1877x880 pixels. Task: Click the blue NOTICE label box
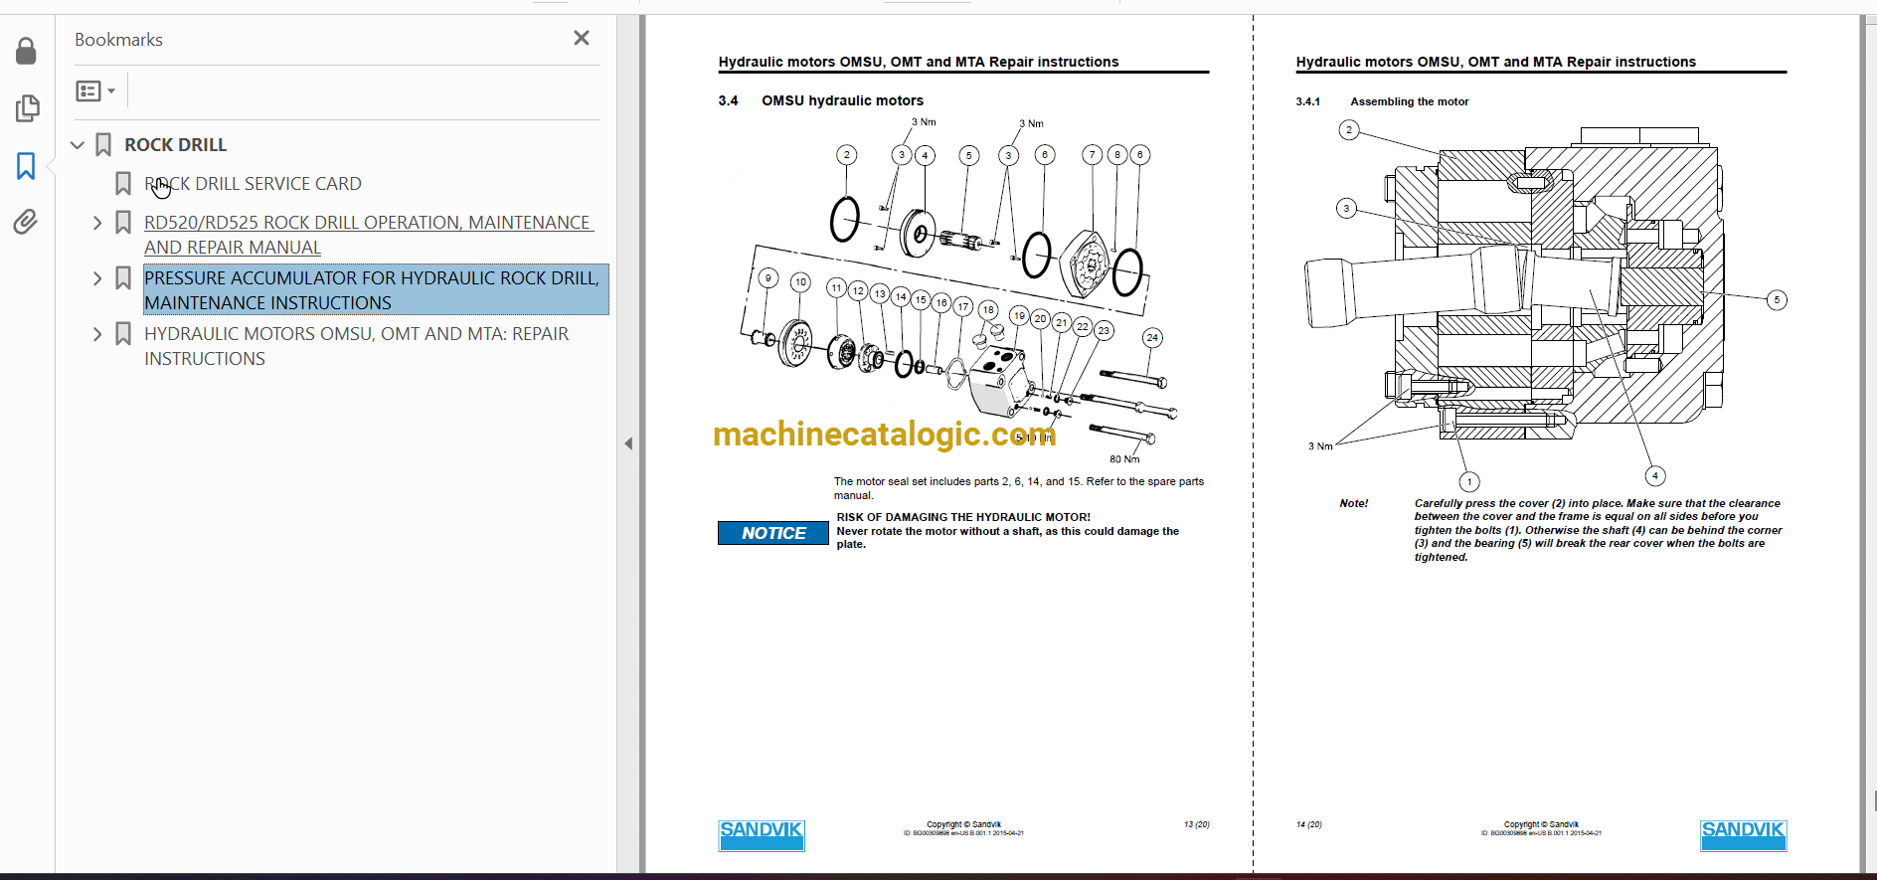point(772,533)
